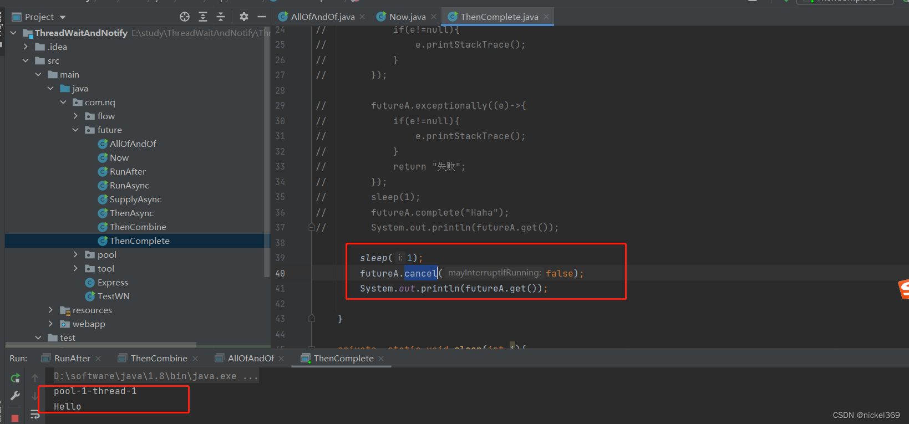Expand the resources folder
Viewport: 909px width, 424px height.
point(50,310)
